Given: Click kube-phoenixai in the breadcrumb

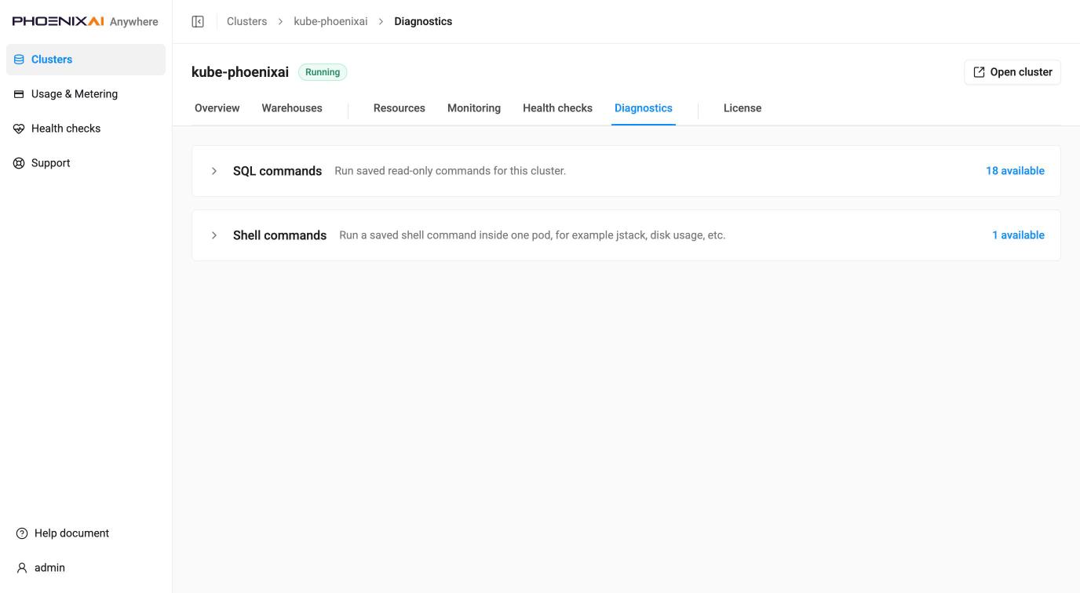Looking at the screenshot, I should (330, 21).
